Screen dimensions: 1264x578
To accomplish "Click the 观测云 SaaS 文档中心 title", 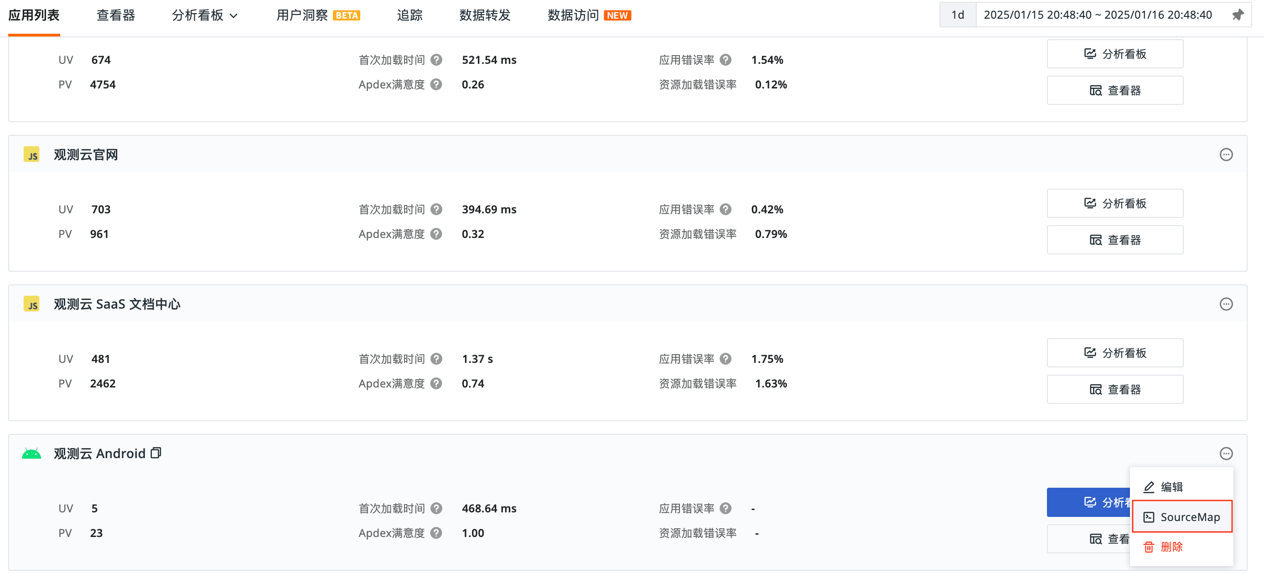I will (x=117, y=304).
